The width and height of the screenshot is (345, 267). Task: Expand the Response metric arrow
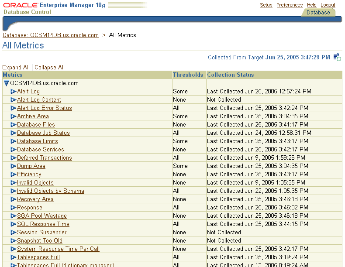click(14, 207)
